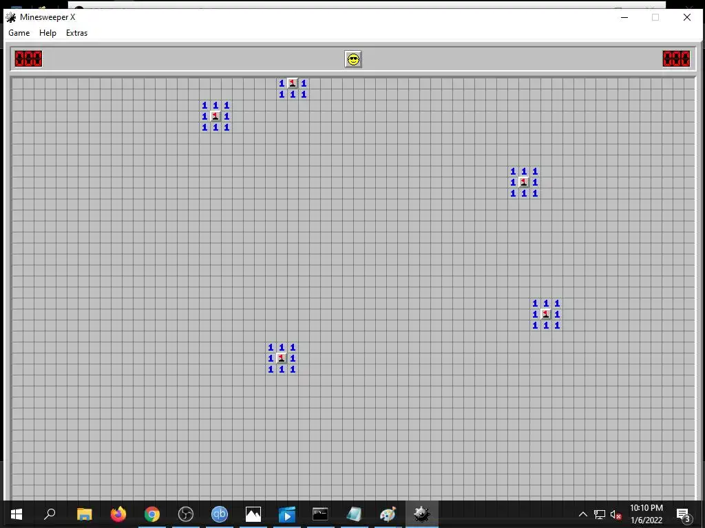Open Command Prompt from the taskbar
Viewport: 705px width, 528px height.
coord(320,514)
